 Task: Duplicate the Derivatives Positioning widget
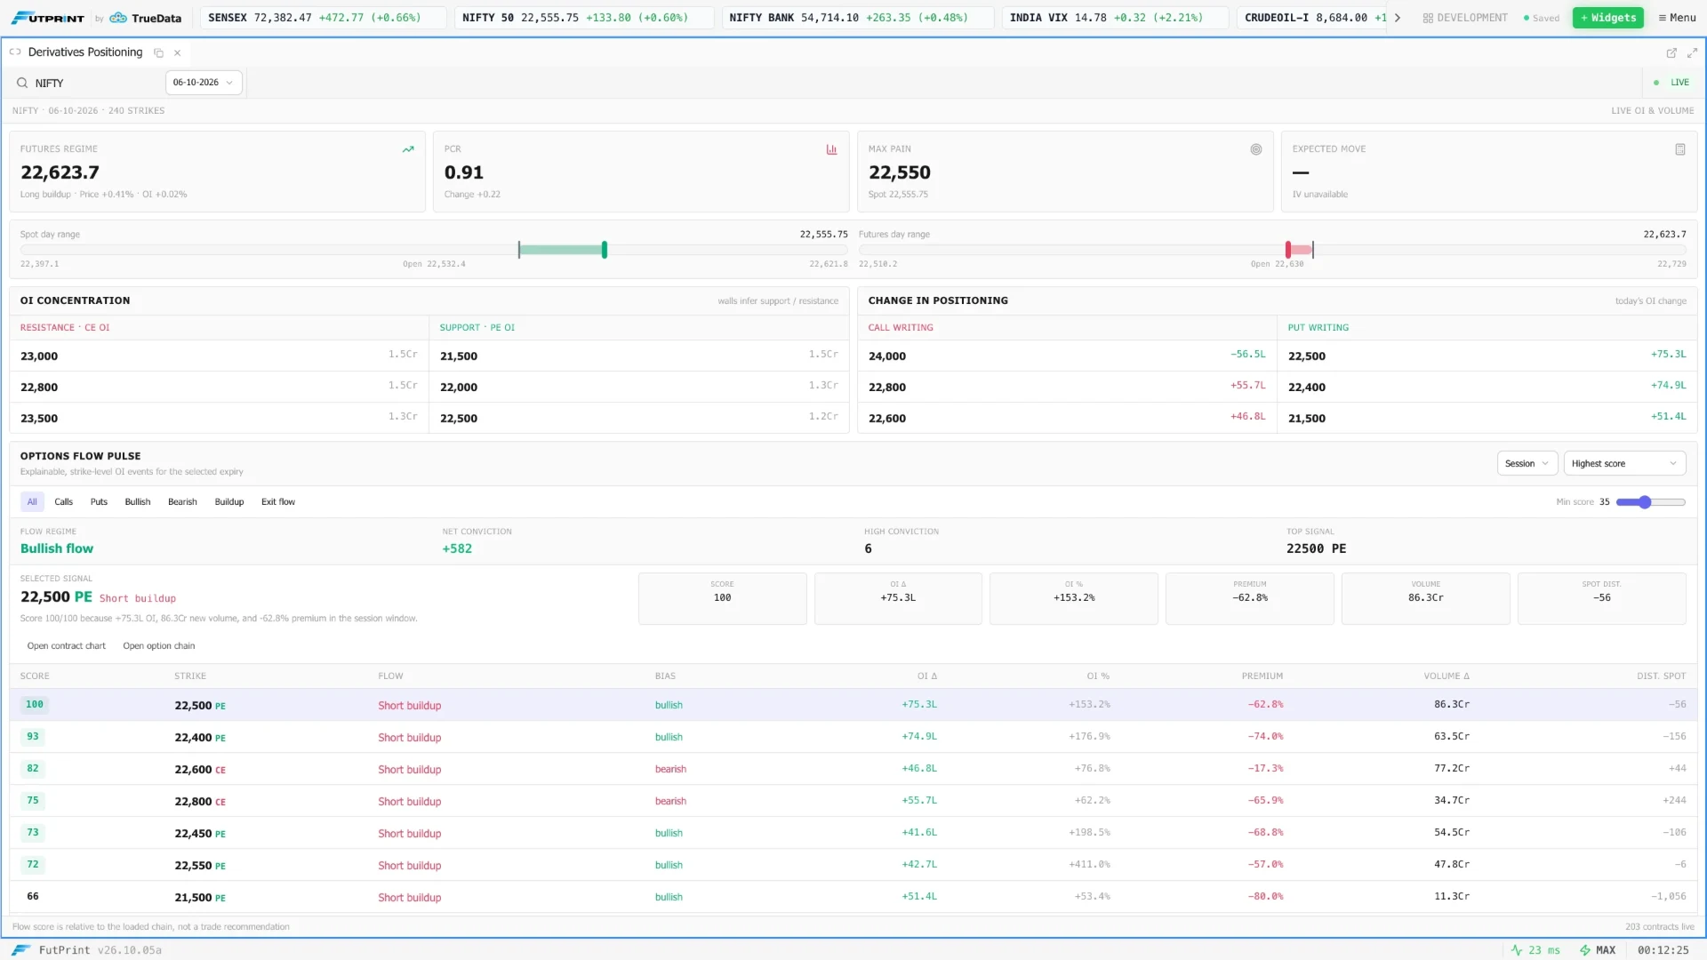(158, 53)
